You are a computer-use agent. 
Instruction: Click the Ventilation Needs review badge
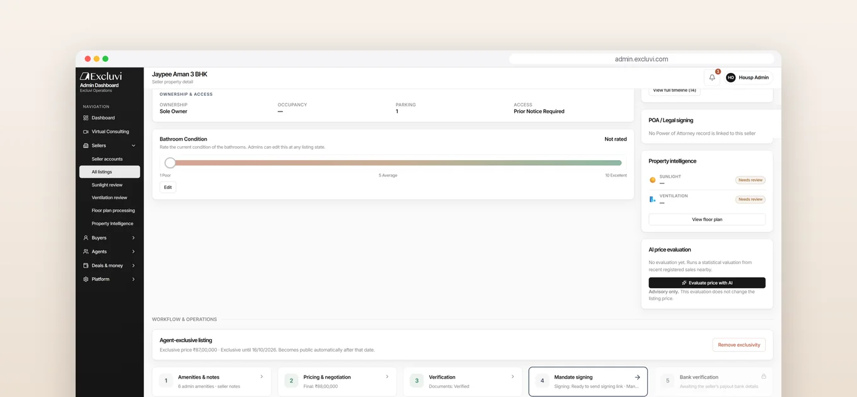750,199
